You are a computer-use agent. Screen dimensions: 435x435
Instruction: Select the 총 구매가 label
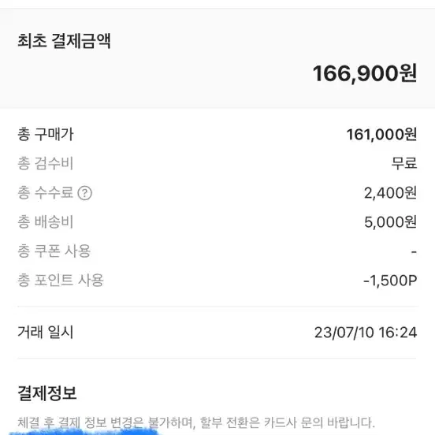coord(46,134)
